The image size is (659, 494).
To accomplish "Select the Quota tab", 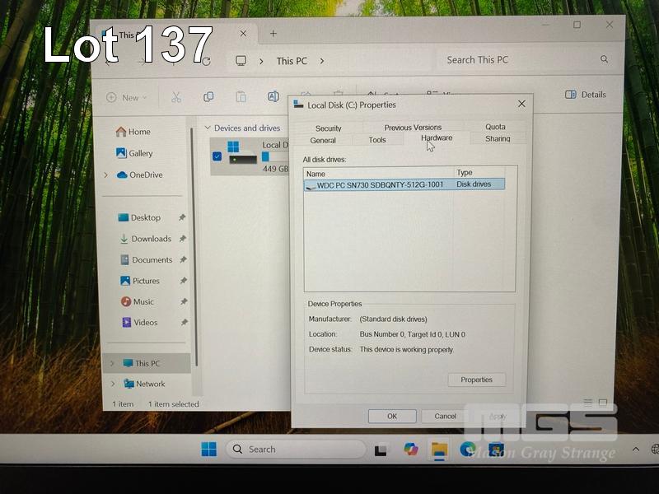I will (x=495, y=127).
